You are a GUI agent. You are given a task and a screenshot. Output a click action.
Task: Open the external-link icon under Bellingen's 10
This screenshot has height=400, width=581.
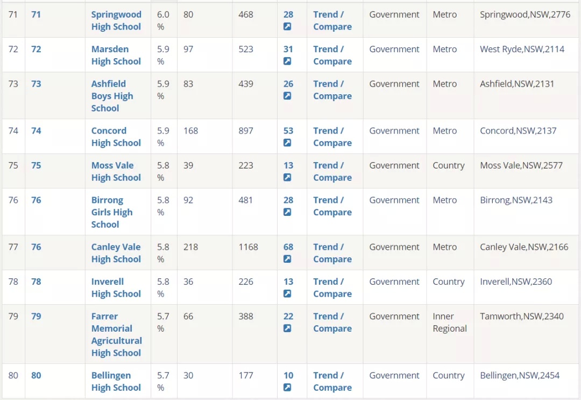click(287, 388)
